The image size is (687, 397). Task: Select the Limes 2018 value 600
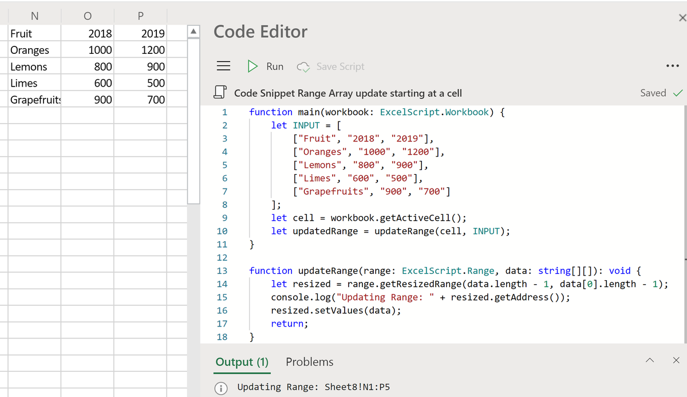[x=87, y=83]
